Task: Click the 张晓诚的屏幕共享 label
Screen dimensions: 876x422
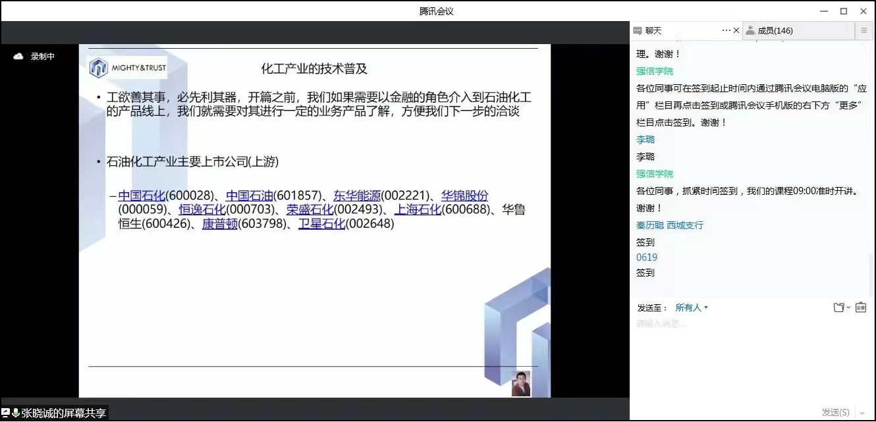Action: click(x=63, y=413)
